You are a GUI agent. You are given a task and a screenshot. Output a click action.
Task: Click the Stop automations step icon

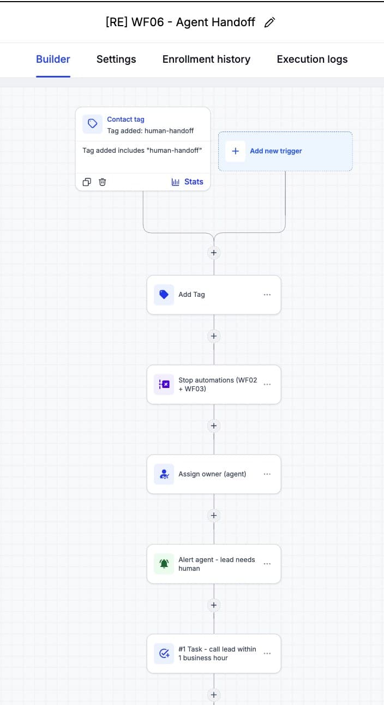164,384
